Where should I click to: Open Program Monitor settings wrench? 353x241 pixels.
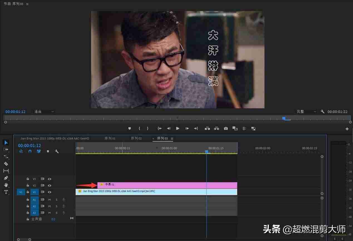323,112
